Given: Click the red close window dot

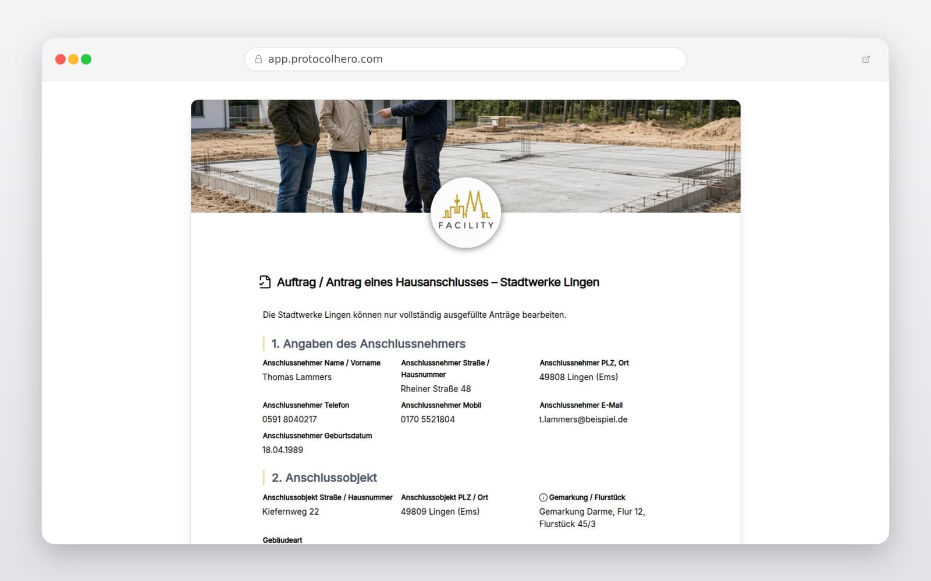Looking at the screenshot, I should tap(60, 59).
